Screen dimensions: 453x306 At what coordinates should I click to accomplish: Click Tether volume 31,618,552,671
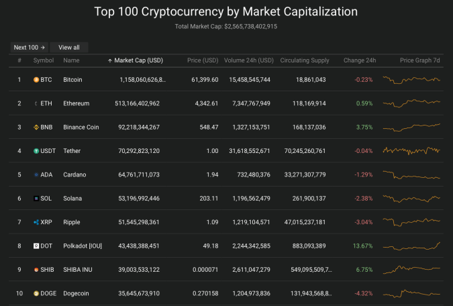250,151
